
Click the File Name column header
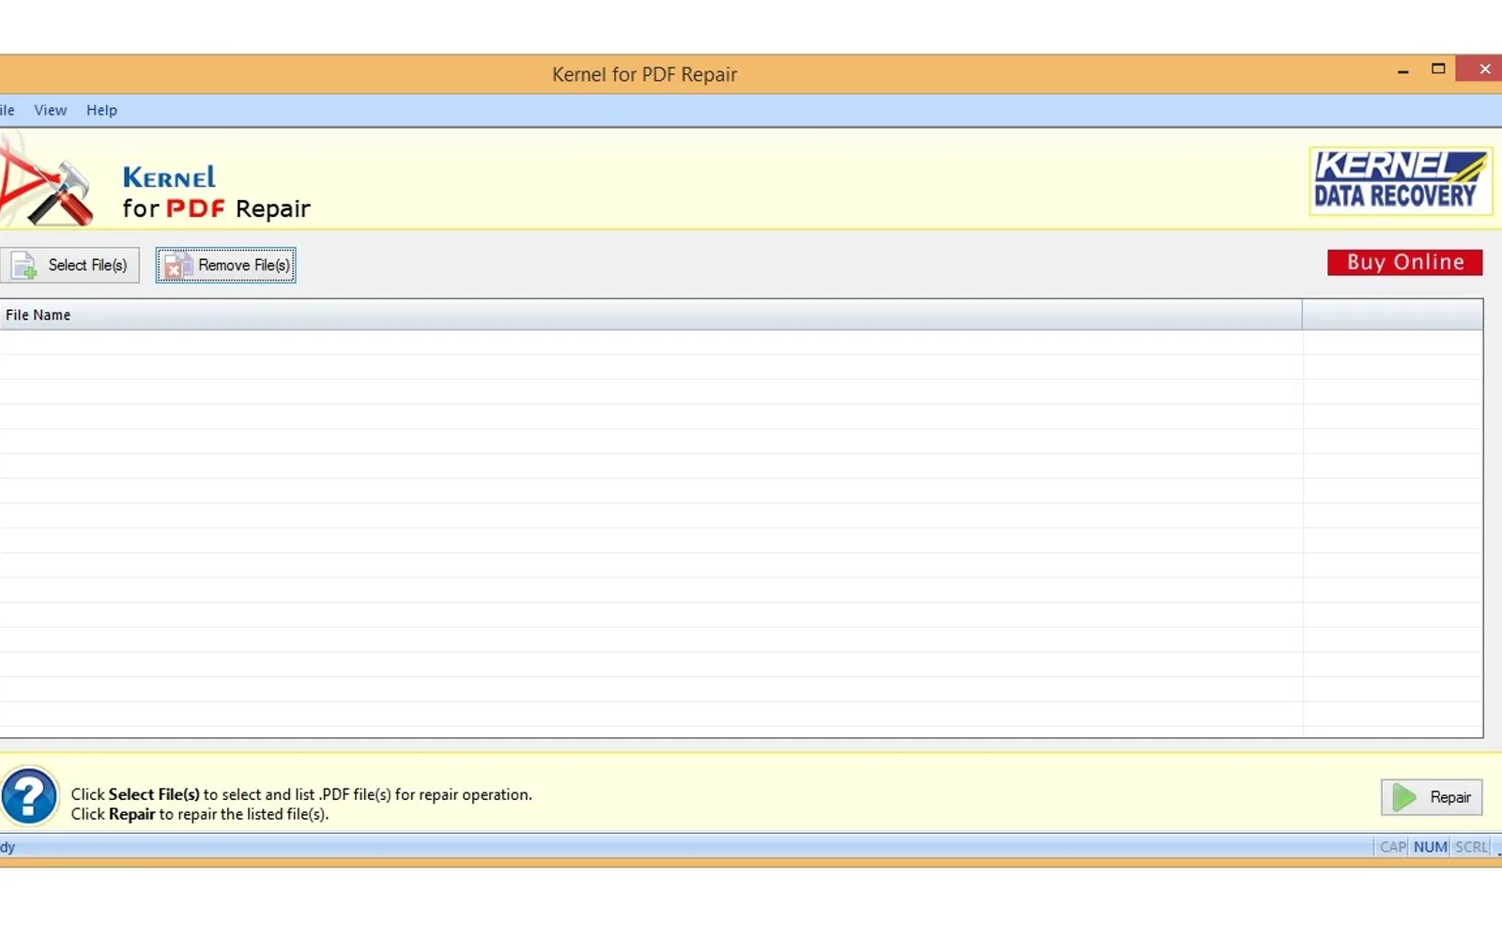pos(651,315)
